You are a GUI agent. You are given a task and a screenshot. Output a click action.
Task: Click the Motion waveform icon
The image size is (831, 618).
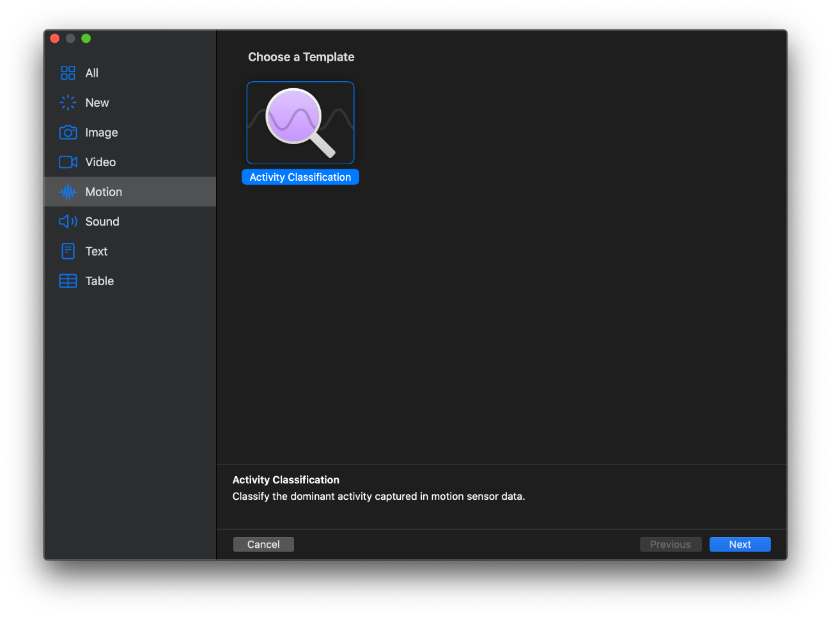coord(68,192)
